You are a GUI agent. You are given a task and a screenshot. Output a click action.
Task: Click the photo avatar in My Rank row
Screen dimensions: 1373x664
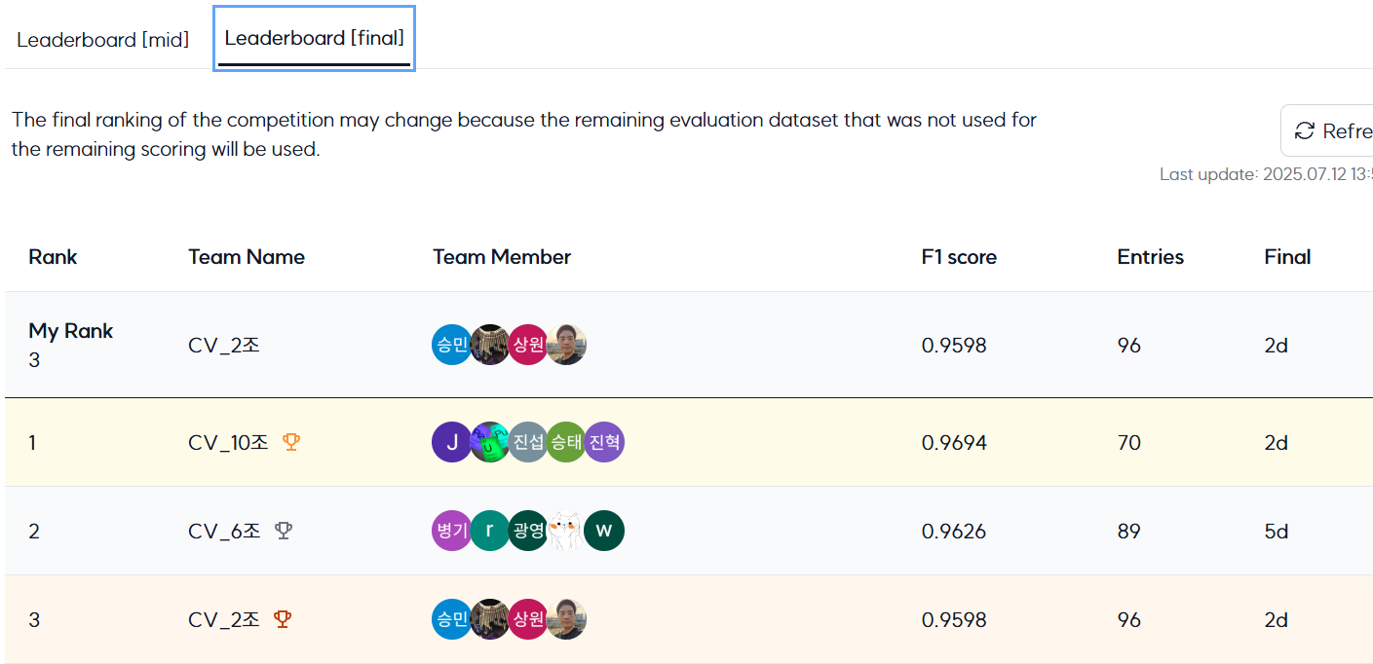tap(566, 345)
